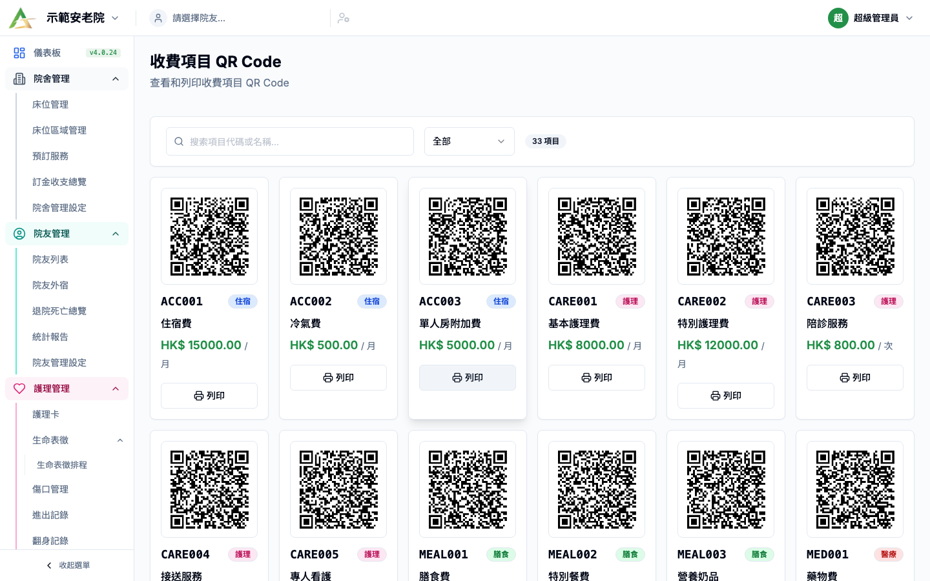
Task: Click the v4.0.24 version badge
Action: tap(103, 53)
